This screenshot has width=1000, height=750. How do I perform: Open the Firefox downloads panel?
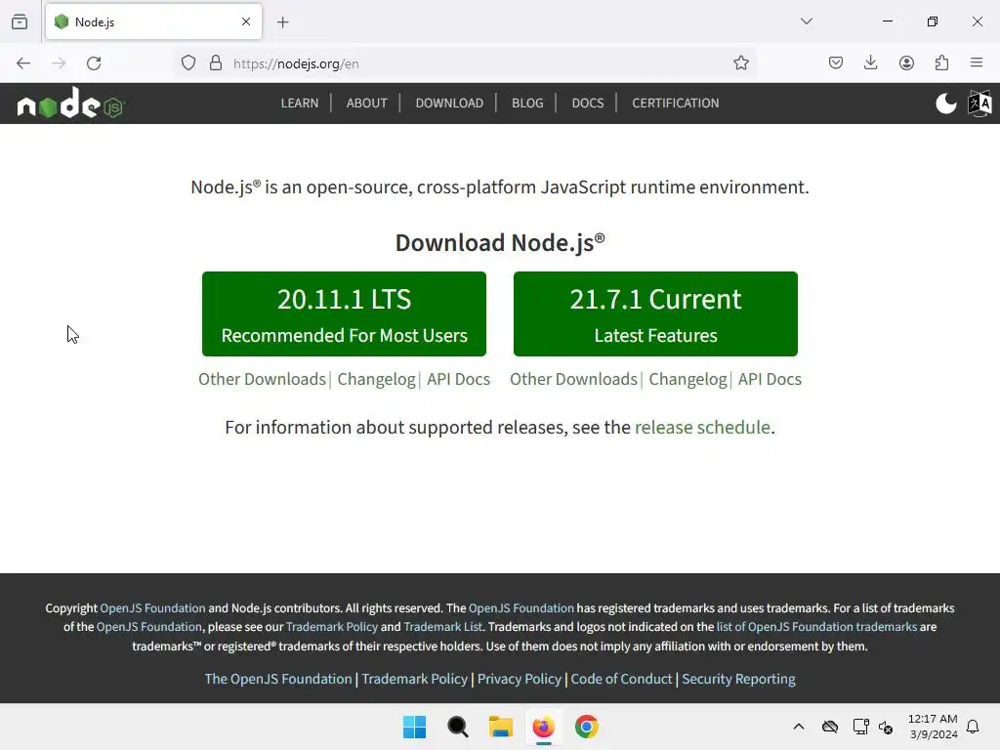point(870,62)
